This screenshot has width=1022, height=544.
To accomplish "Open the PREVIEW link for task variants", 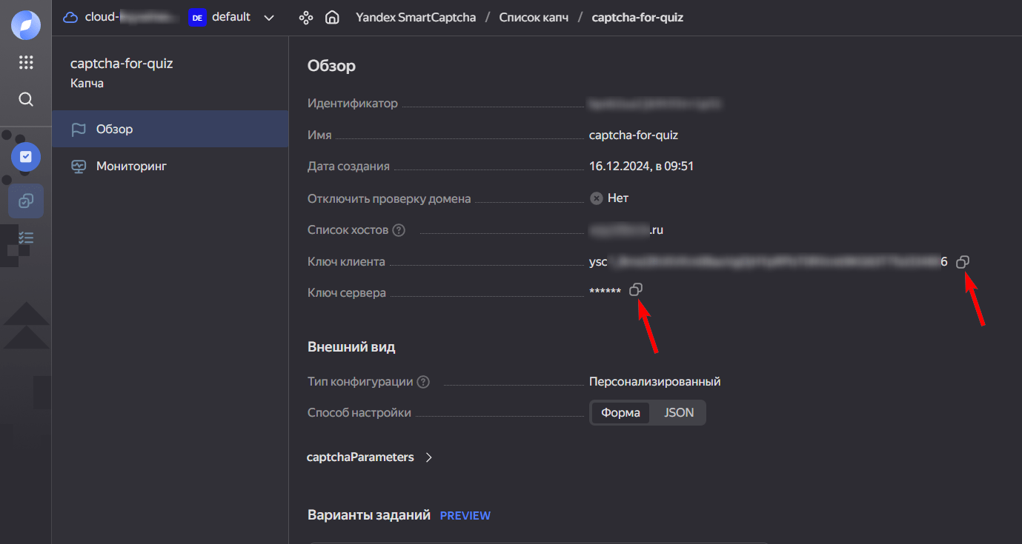I will point(465,515).
